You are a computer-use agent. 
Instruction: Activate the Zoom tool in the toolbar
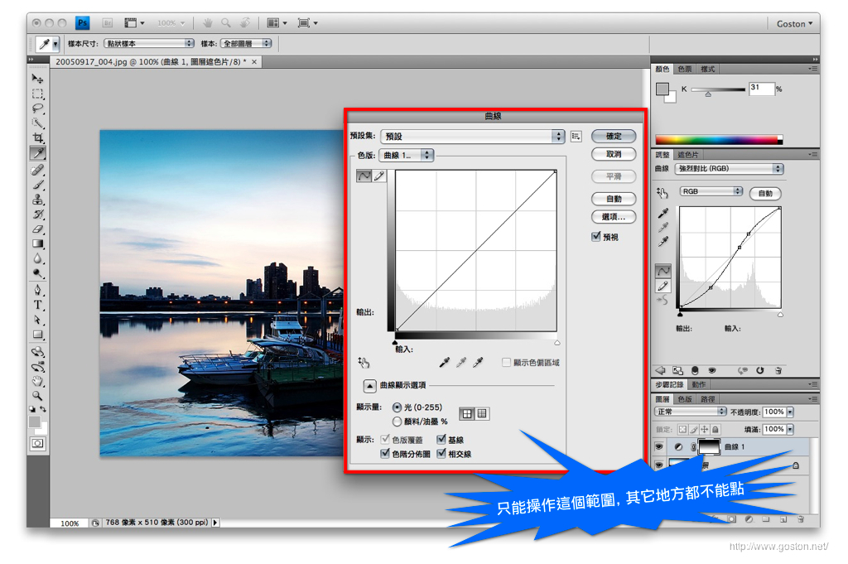pyautogui.click(x=38, y=395)
